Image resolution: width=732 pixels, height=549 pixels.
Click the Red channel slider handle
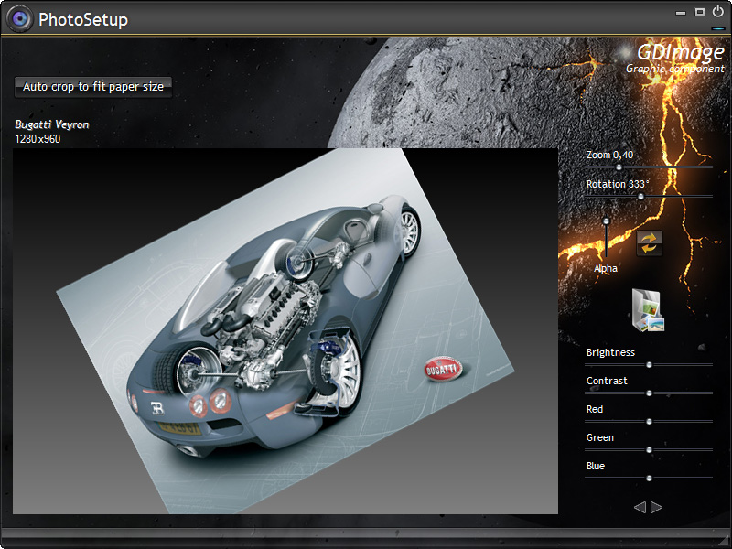click(x=649, y=422)
